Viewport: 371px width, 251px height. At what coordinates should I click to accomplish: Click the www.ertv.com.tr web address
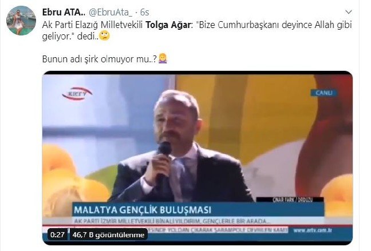click(313, 230)
